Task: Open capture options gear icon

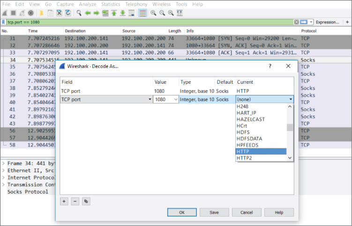Action: [x=31, y=13]
